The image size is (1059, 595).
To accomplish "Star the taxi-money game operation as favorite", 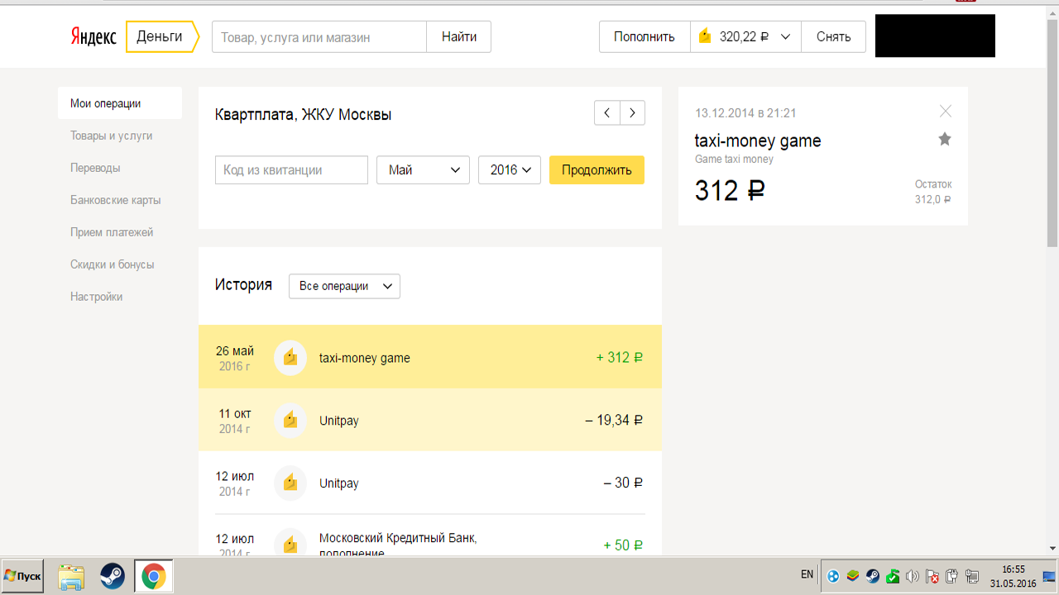I will [945, 139].
